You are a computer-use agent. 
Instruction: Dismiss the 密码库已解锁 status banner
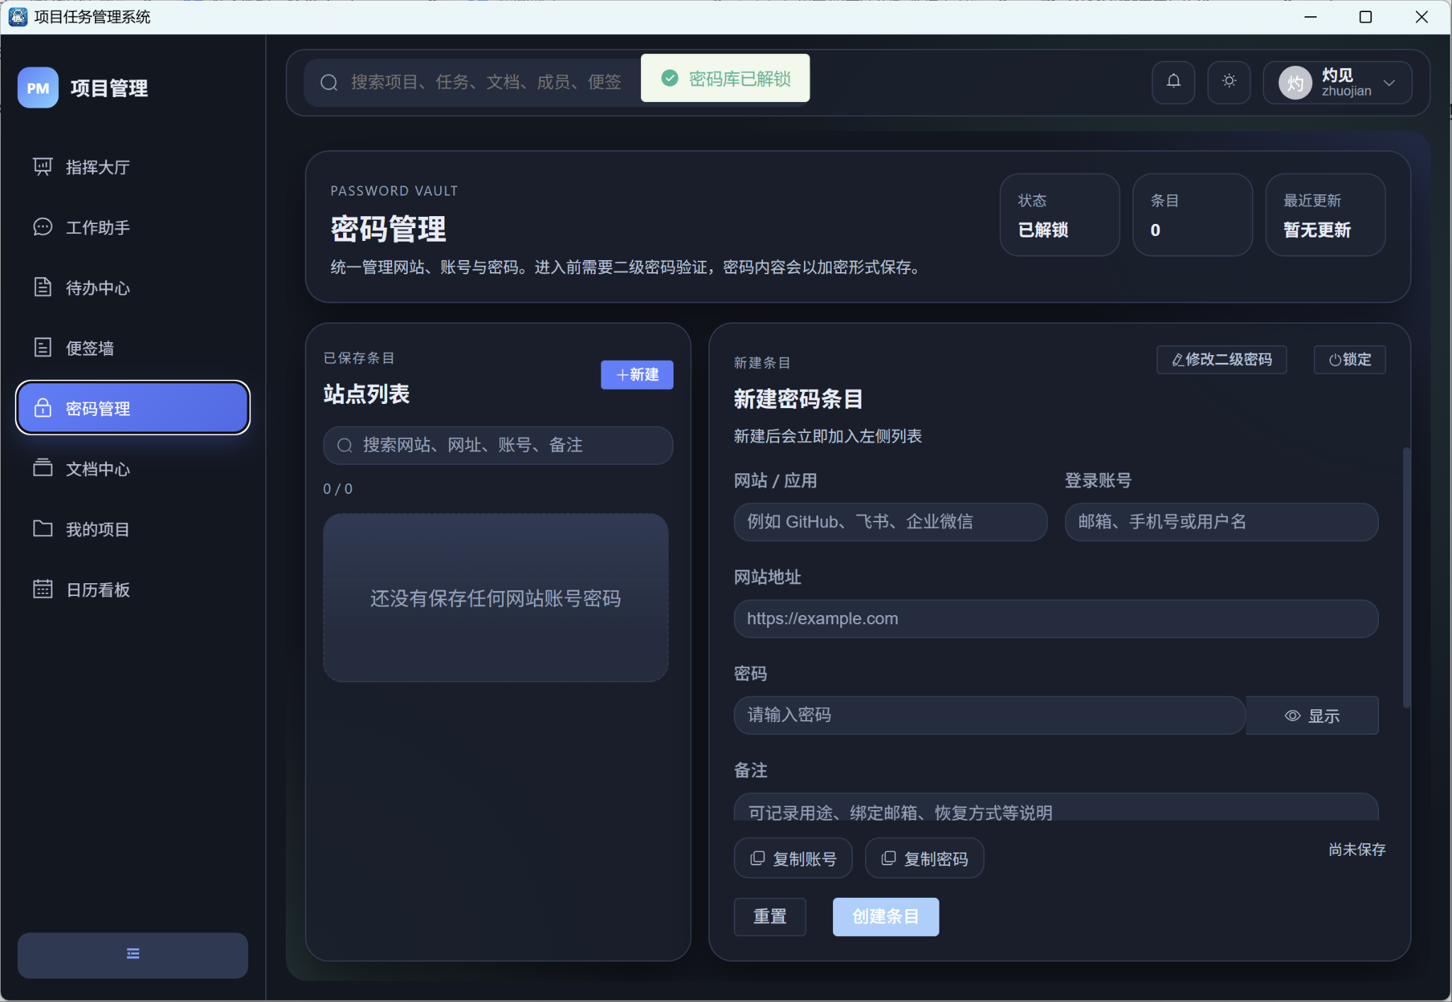click(x=725, y=78)
